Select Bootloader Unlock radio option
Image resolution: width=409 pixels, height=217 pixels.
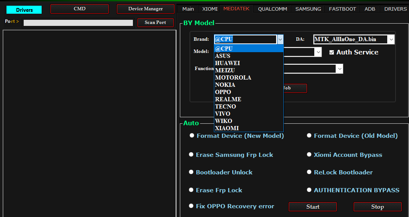pos(191,172)
